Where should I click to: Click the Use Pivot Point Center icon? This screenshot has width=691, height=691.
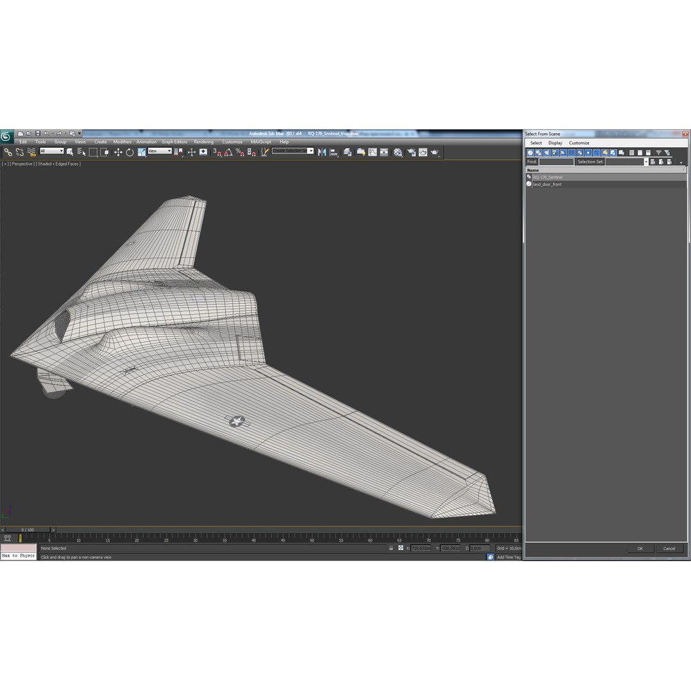pos(179,152)
